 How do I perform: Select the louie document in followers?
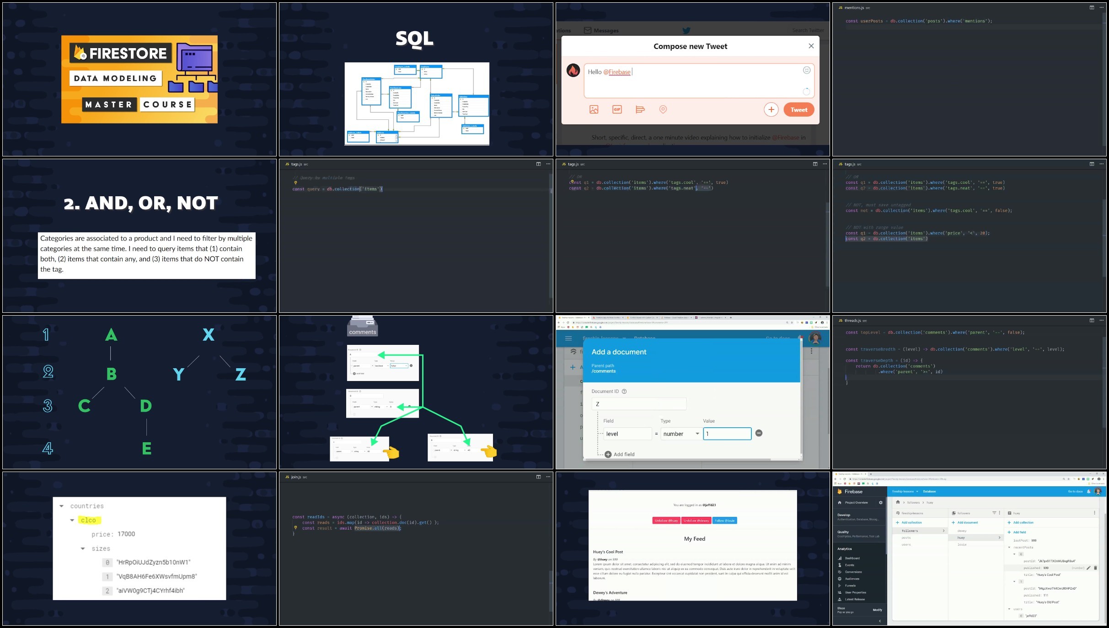962,544
